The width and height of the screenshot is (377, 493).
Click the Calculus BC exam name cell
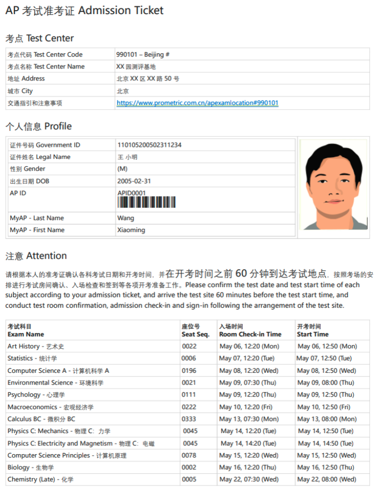click(x=41, y=419)
